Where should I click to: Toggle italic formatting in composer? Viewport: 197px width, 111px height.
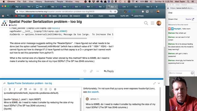(14, 89)
